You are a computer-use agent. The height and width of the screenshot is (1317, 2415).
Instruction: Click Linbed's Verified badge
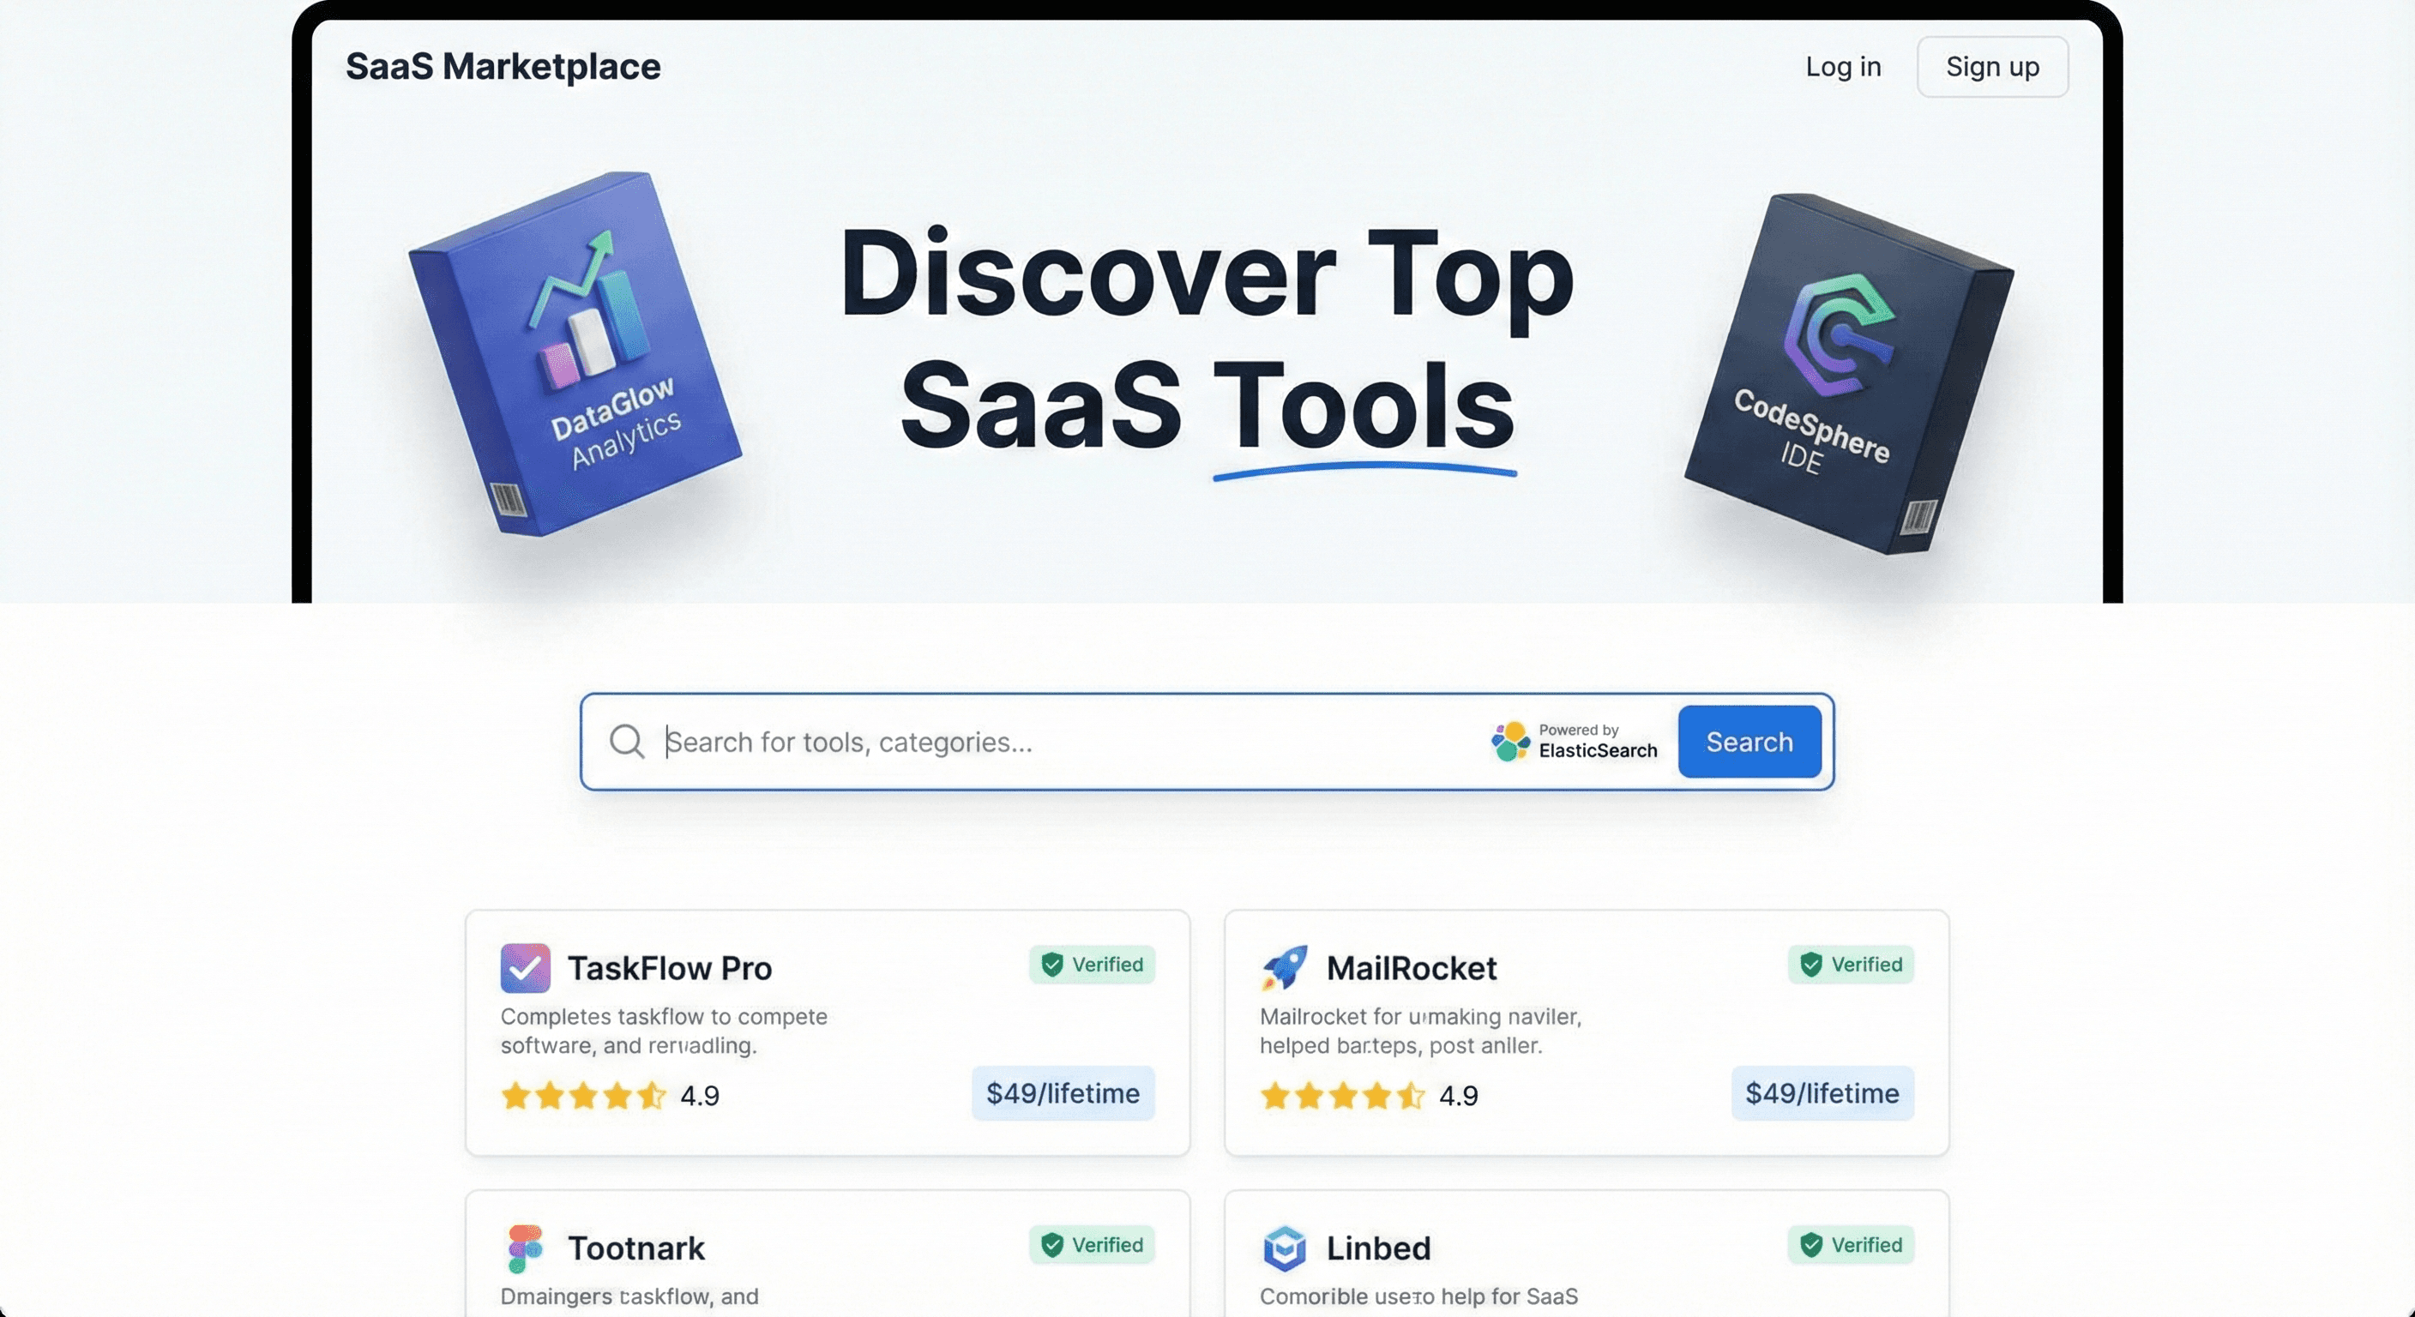(1851, 1245)
